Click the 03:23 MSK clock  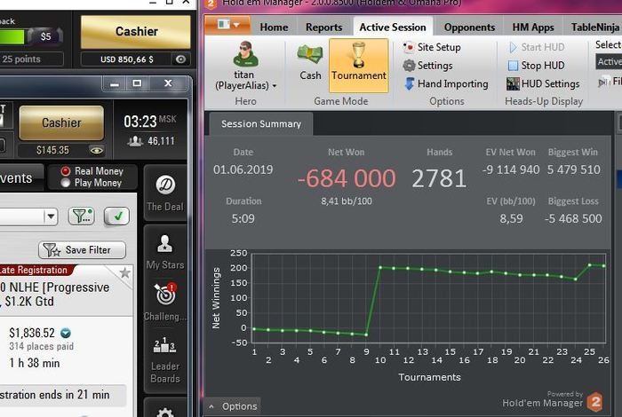(149, 122)
